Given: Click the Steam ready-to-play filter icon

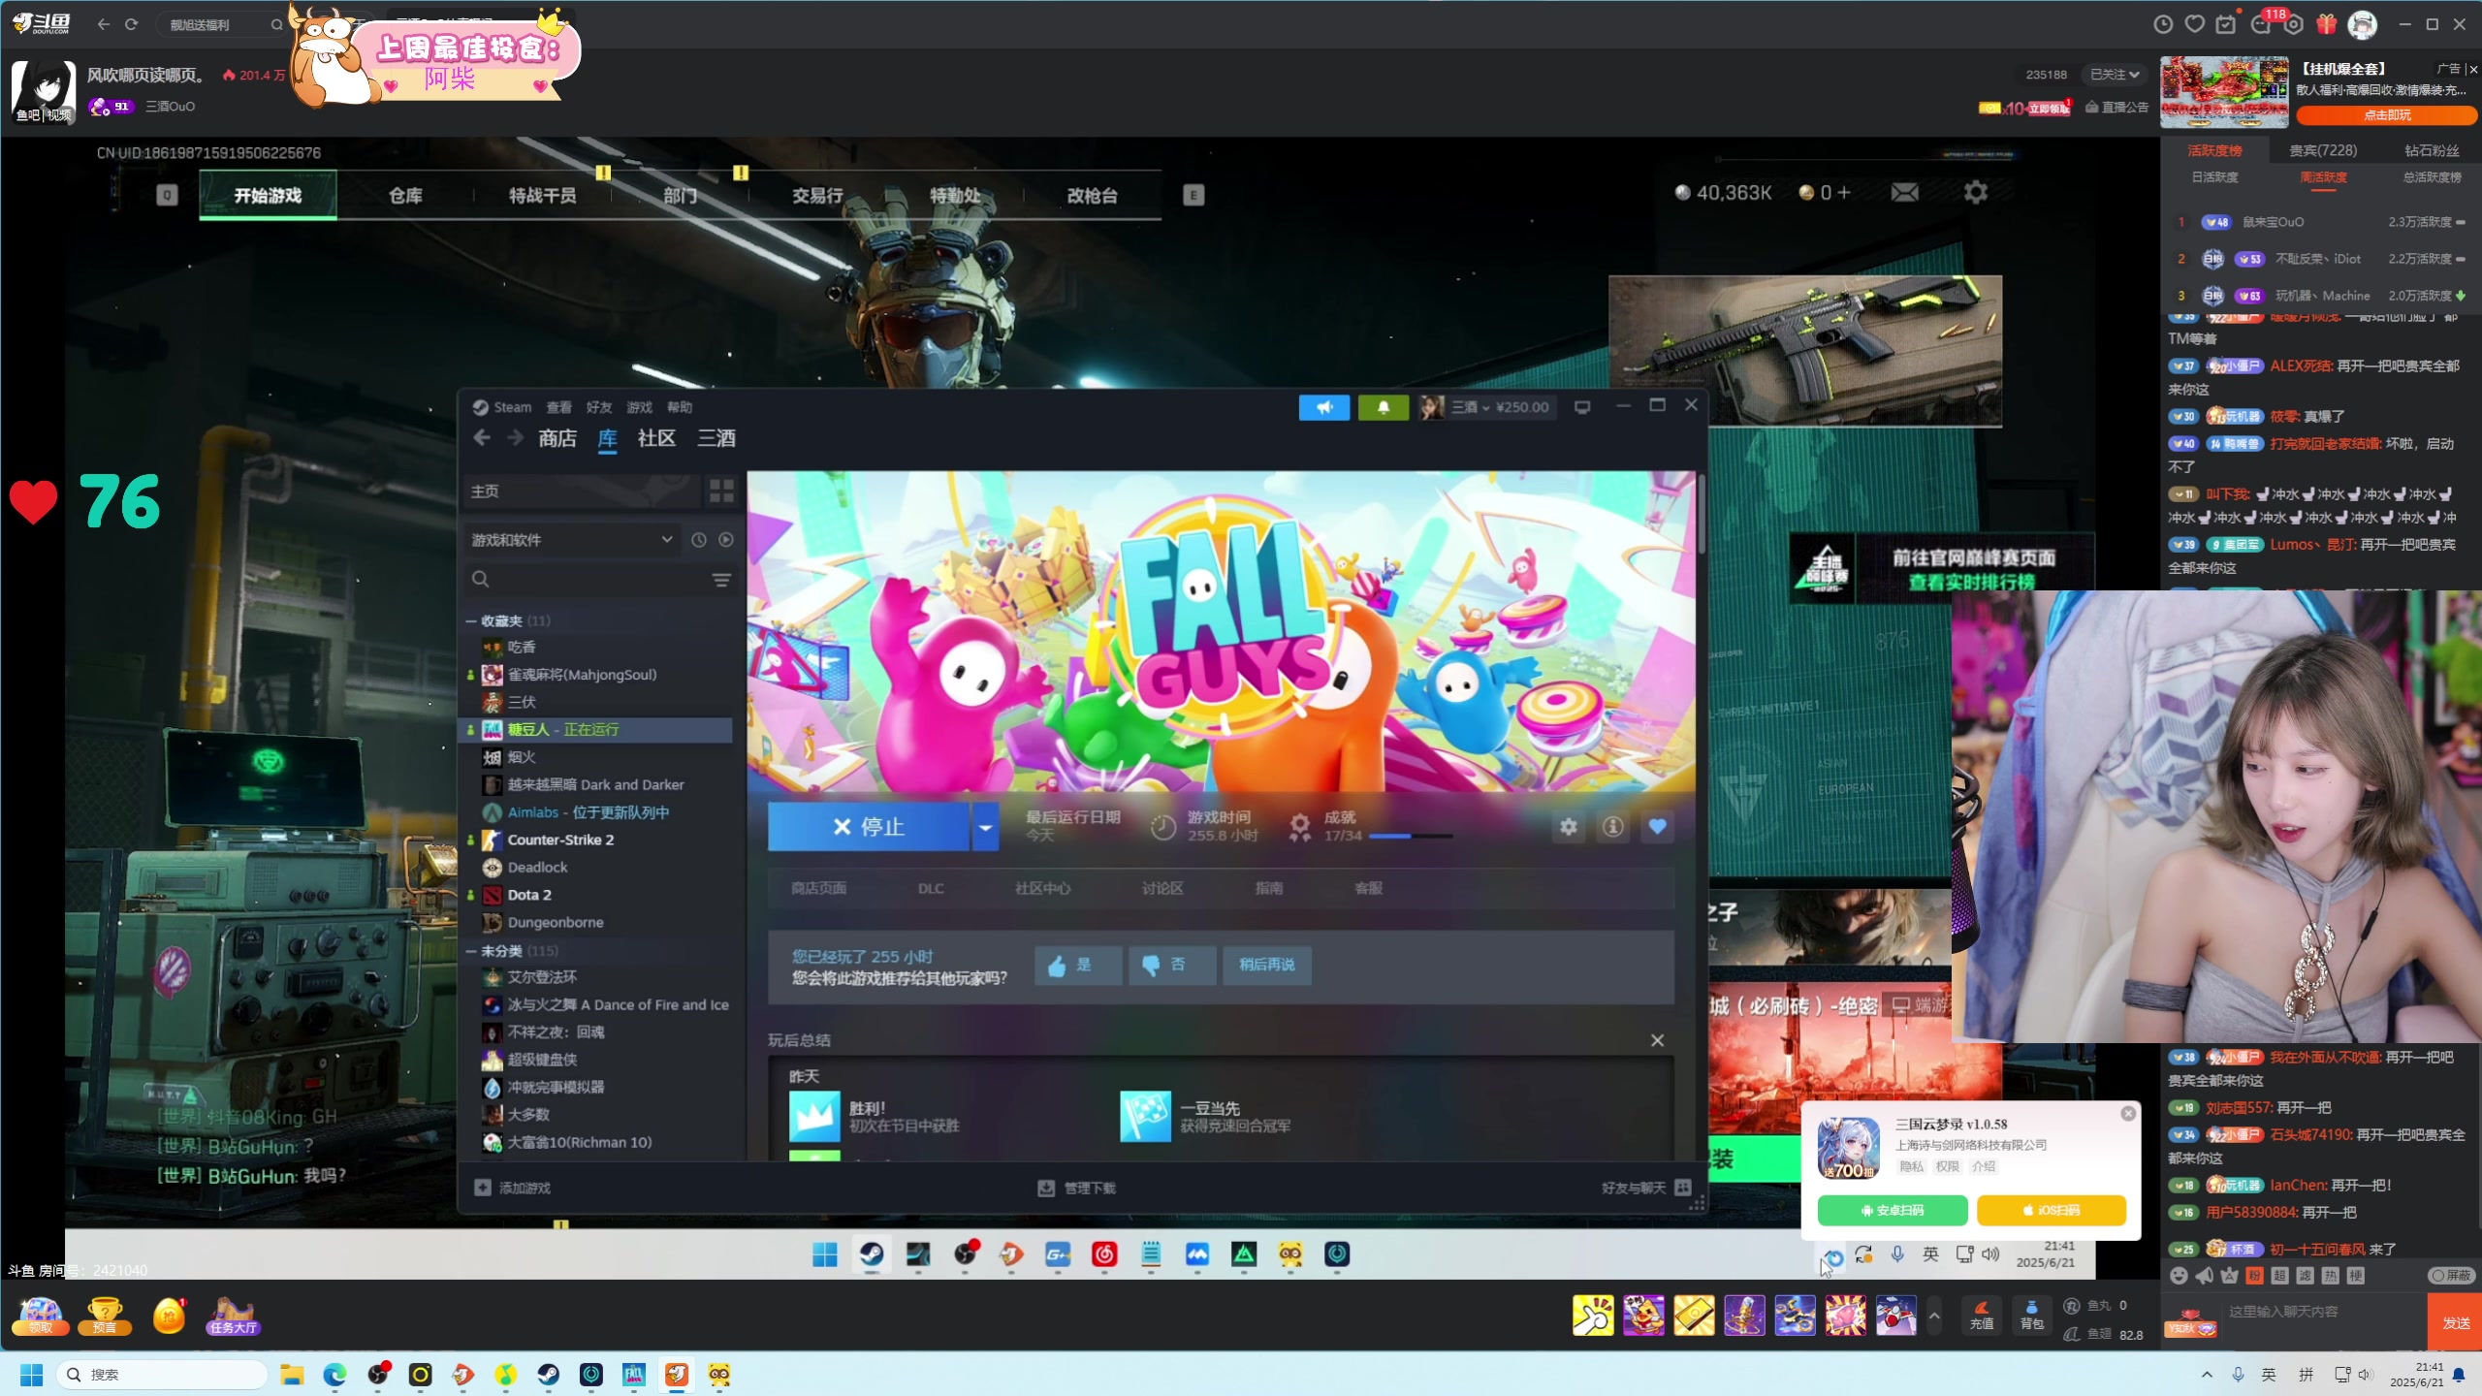Looking at the screenshot, I should (726, 540).
